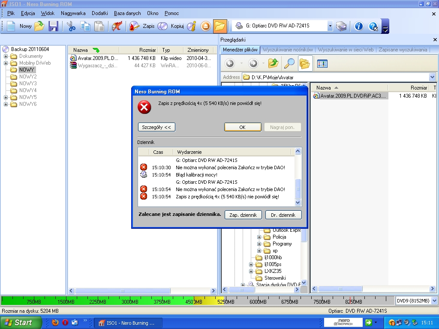Expand the Dokumenty folder
Screen dimensions: 439x329
[x=6, y=56]
